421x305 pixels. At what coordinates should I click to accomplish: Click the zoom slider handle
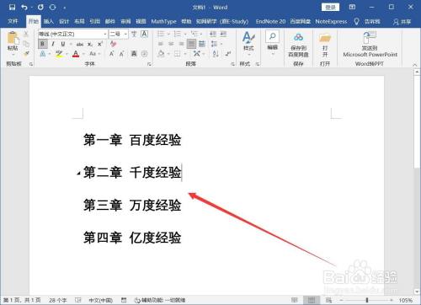[x=366, y=300]
